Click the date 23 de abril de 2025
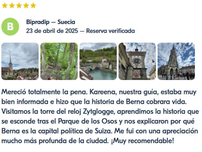Viewport: 202px width, 152px height. pos(52,31)
